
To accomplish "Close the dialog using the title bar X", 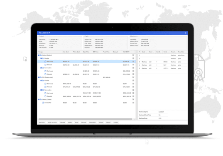I will tap(186, 33).
